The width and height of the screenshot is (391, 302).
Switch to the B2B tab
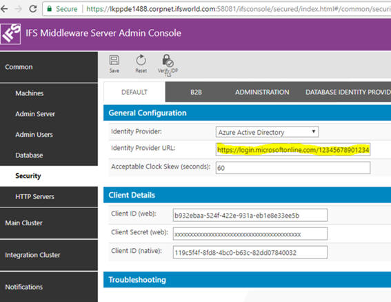point(196,92)
